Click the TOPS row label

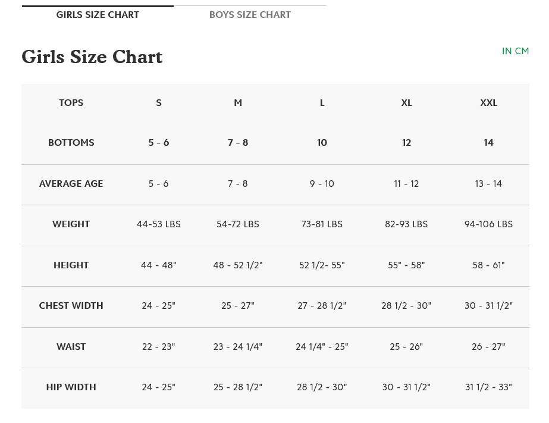(71, 103)
